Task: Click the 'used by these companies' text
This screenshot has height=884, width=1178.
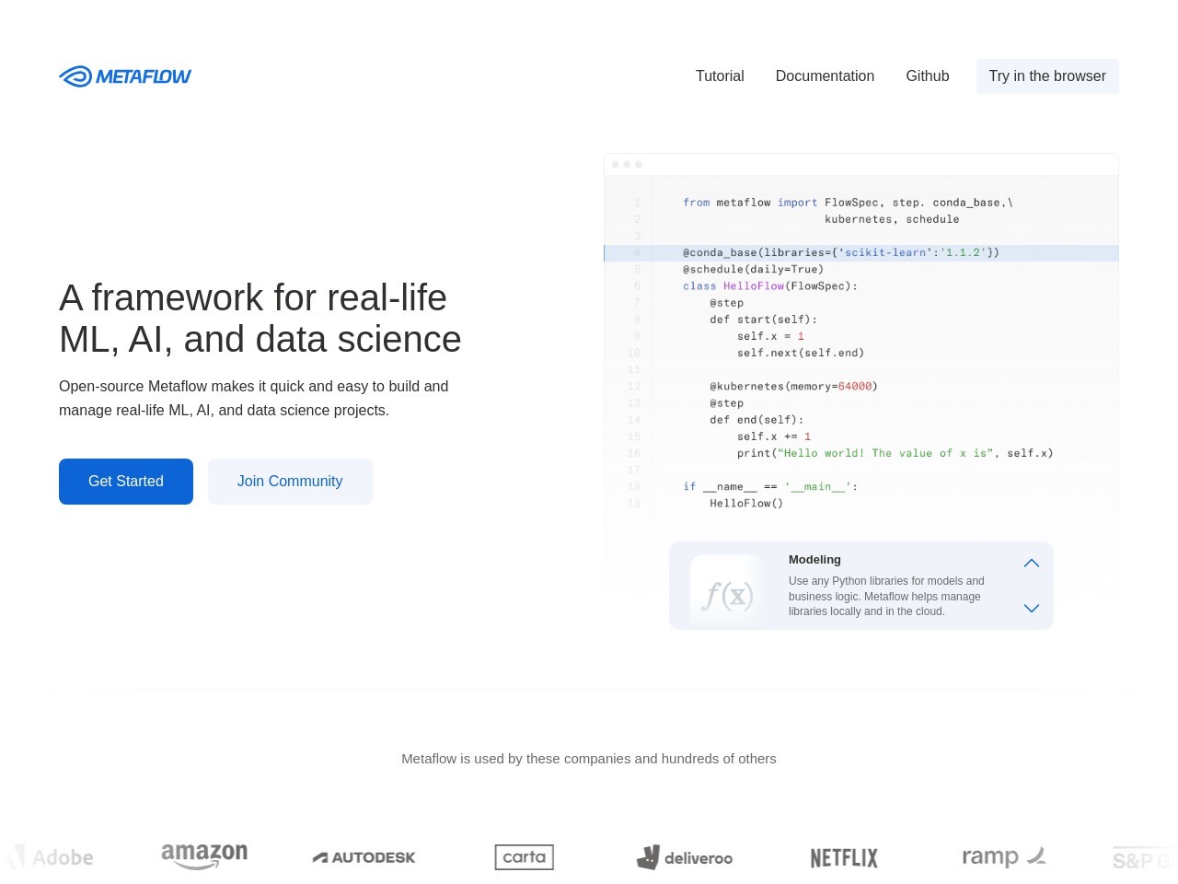Action: [x=589, y=759]
